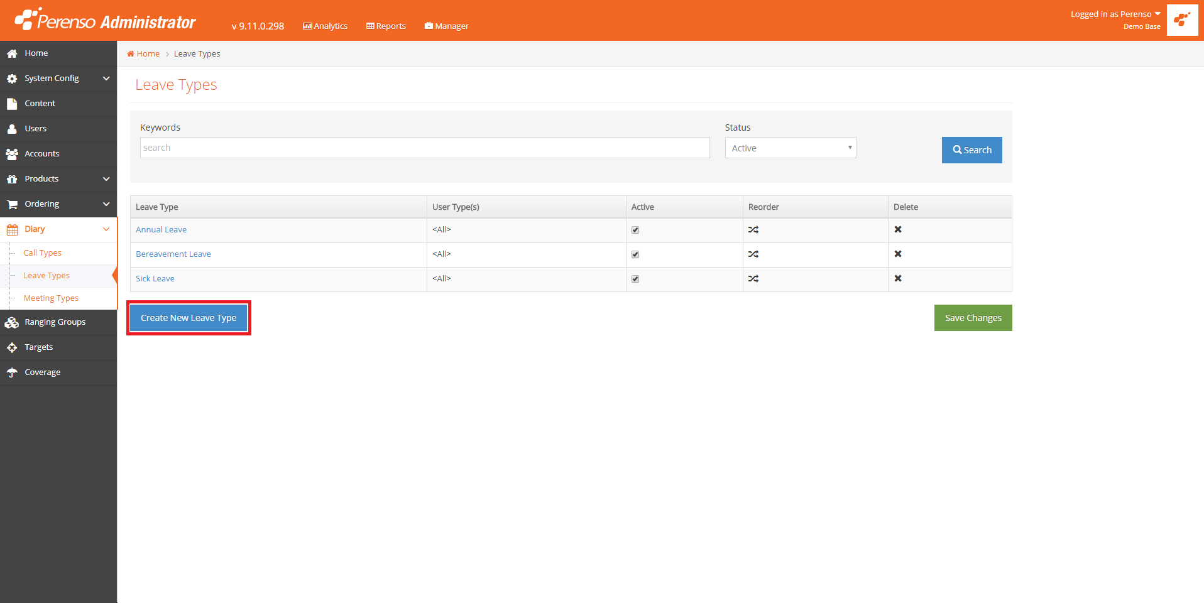Click the Content document icon
The width and height of the screenshot is (1204, 603).
pyautogui.click(x=12, y=104)
